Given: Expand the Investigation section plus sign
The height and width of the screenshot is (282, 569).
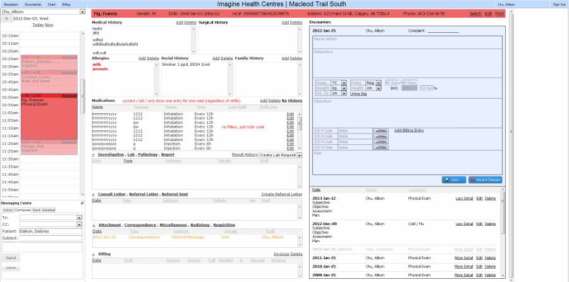Looking at the screenshot, I should 94,155.
